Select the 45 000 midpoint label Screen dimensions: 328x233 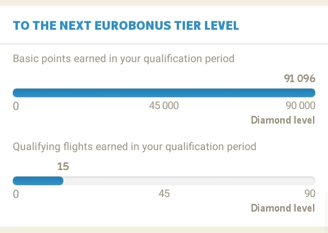164,106
